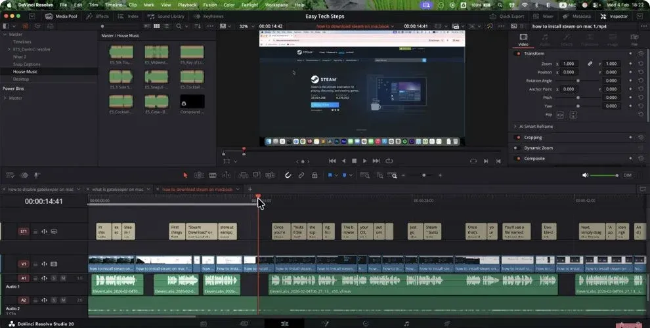Open the flag color dropdown arrow

(336, 175)
